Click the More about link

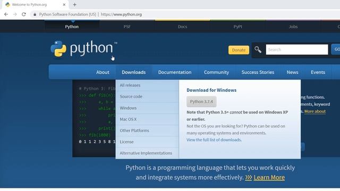[x=315, y=111]
